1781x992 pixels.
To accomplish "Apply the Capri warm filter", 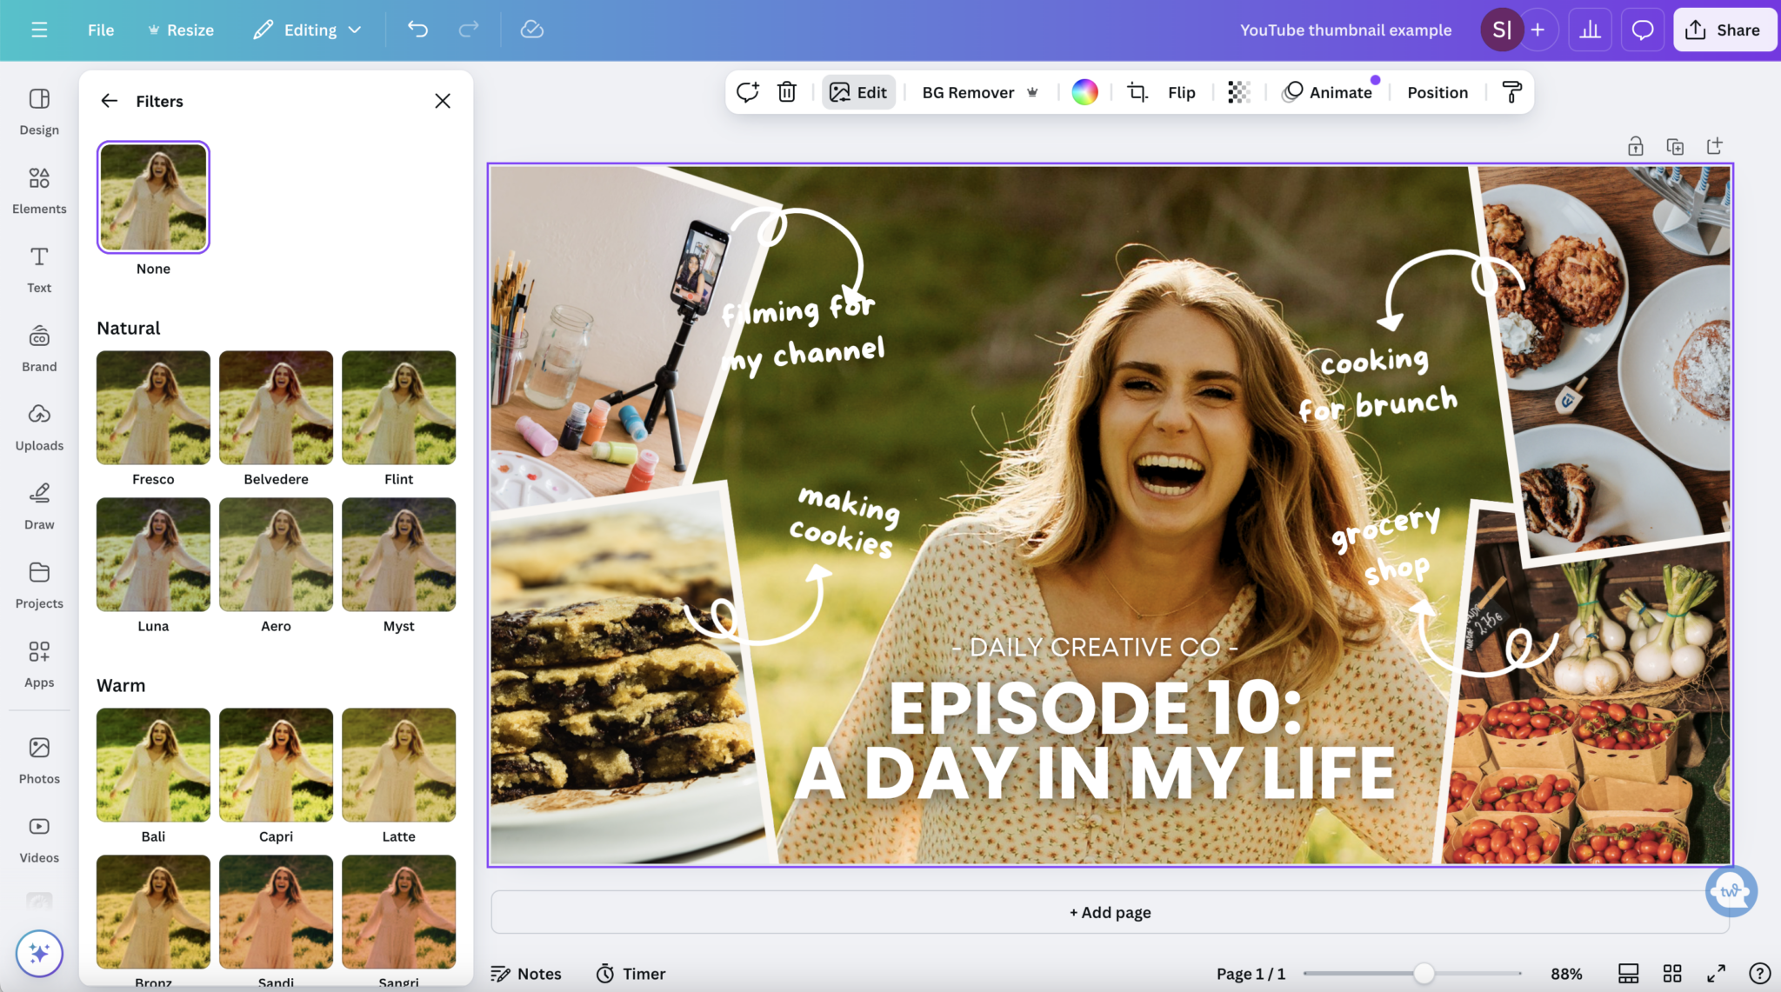I will coord(276,765).
